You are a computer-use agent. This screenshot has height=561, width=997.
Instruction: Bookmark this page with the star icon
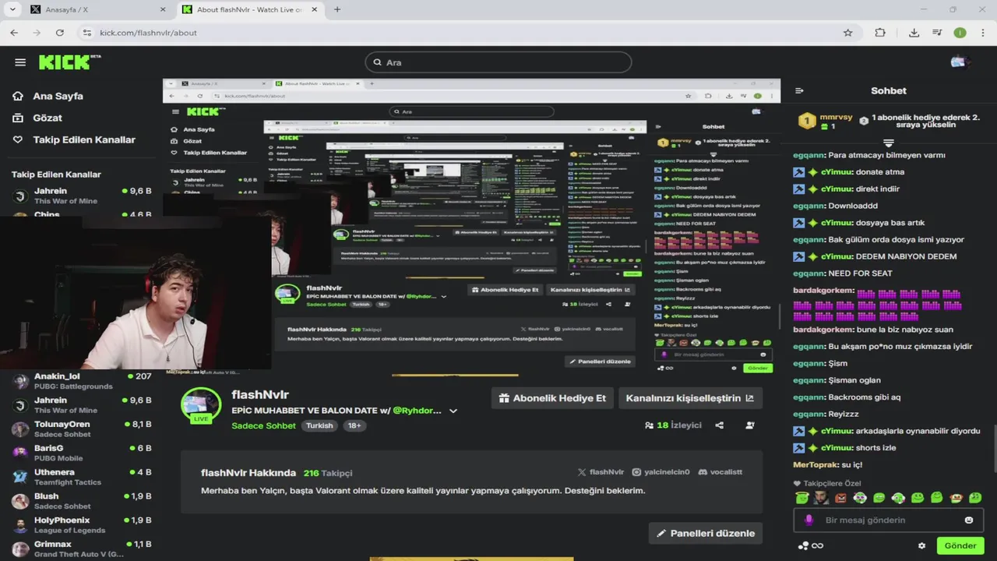click(x=847, y=33)
